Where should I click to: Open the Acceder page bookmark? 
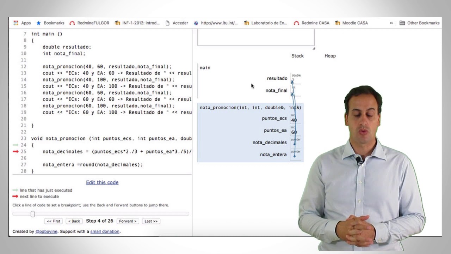[177, 23]
